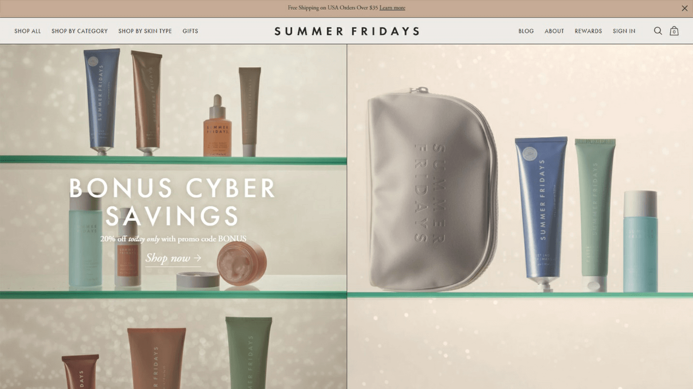Screen dimensions: 693x389
Task: Select the gray Summer Fridays pouch image
Action: tap(432, 189)
